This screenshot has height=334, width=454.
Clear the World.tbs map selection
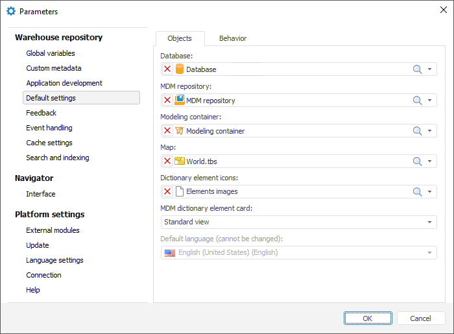(x=167, y=161)
